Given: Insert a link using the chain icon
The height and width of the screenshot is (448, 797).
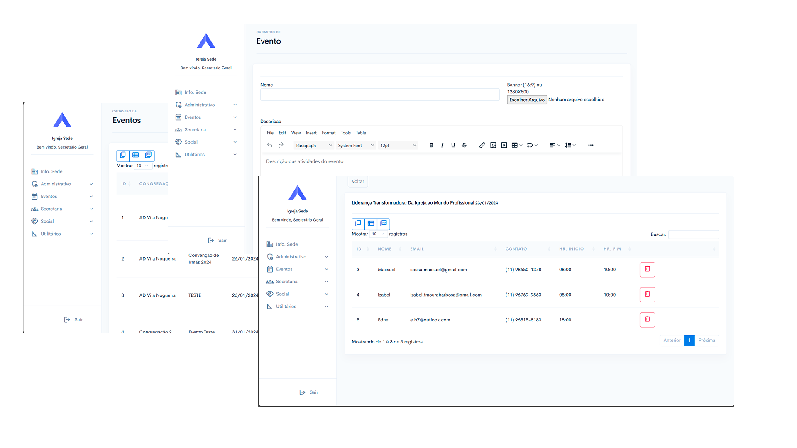Looking at the screenshot, I should point(482,145).
